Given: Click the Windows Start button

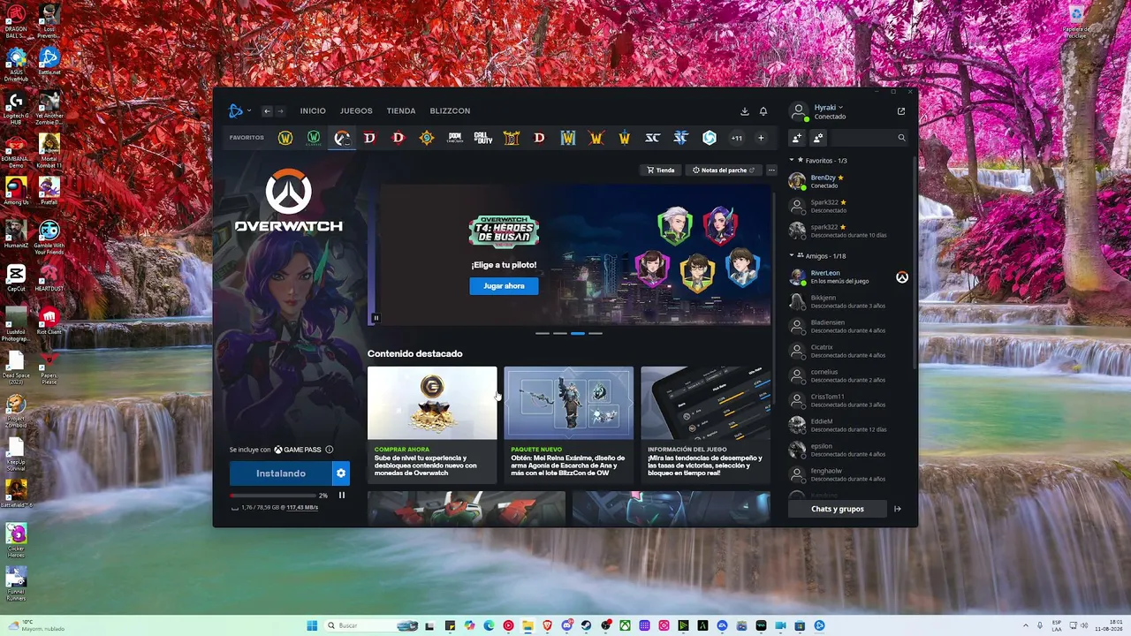Looking at the screenshot, I should pos(311,625).
